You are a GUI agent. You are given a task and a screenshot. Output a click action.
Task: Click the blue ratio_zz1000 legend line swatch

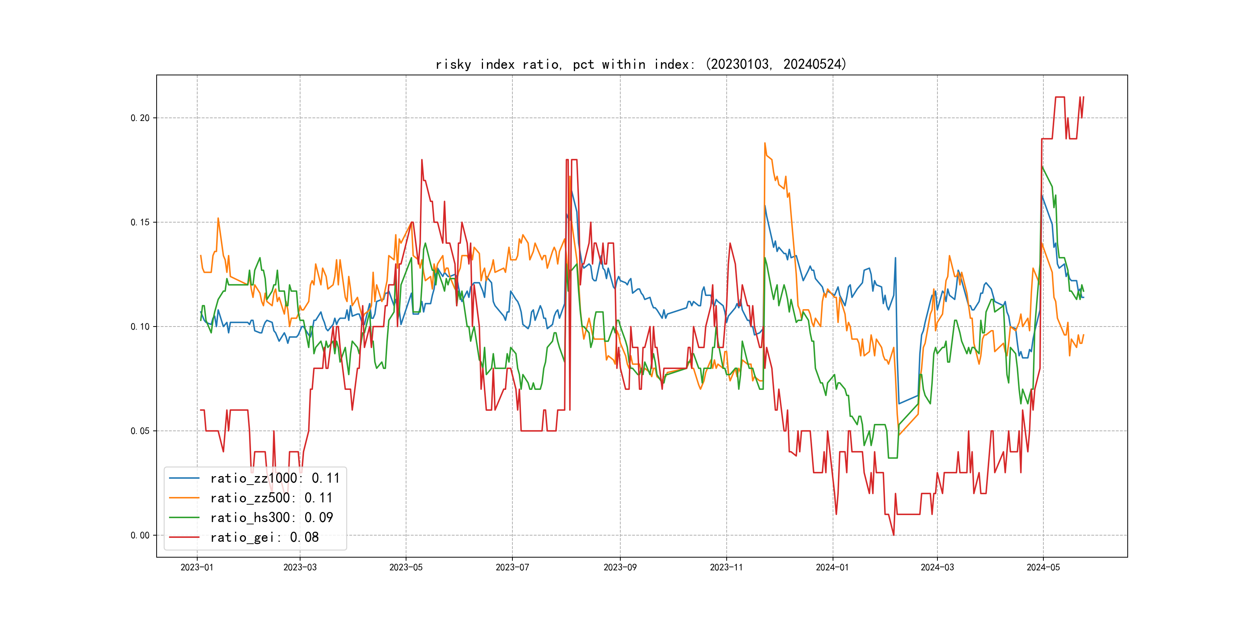(184, 478)
